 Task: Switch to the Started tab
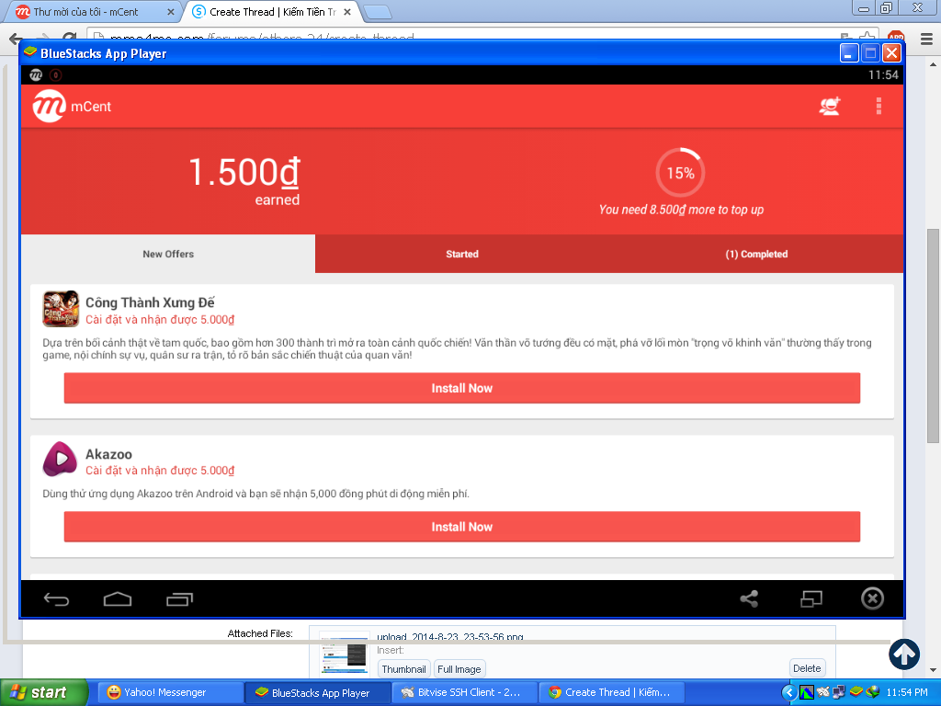coord(462,254)
